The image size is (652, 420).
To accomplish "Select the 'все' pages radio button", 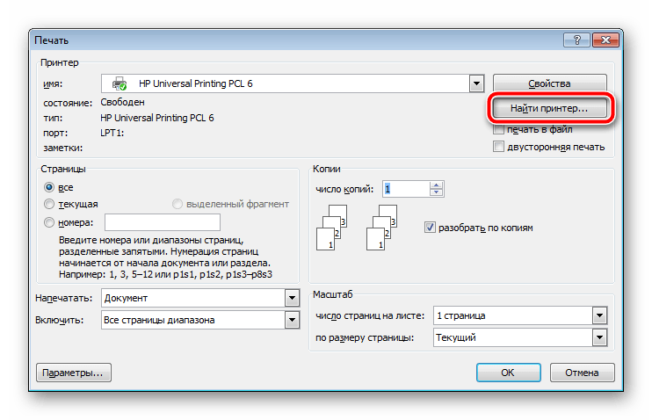I will [x=49, y=187].
